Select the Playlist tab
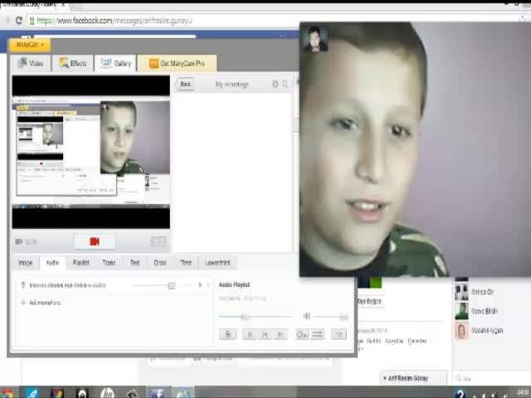531x398 pixels. point(80,263)
